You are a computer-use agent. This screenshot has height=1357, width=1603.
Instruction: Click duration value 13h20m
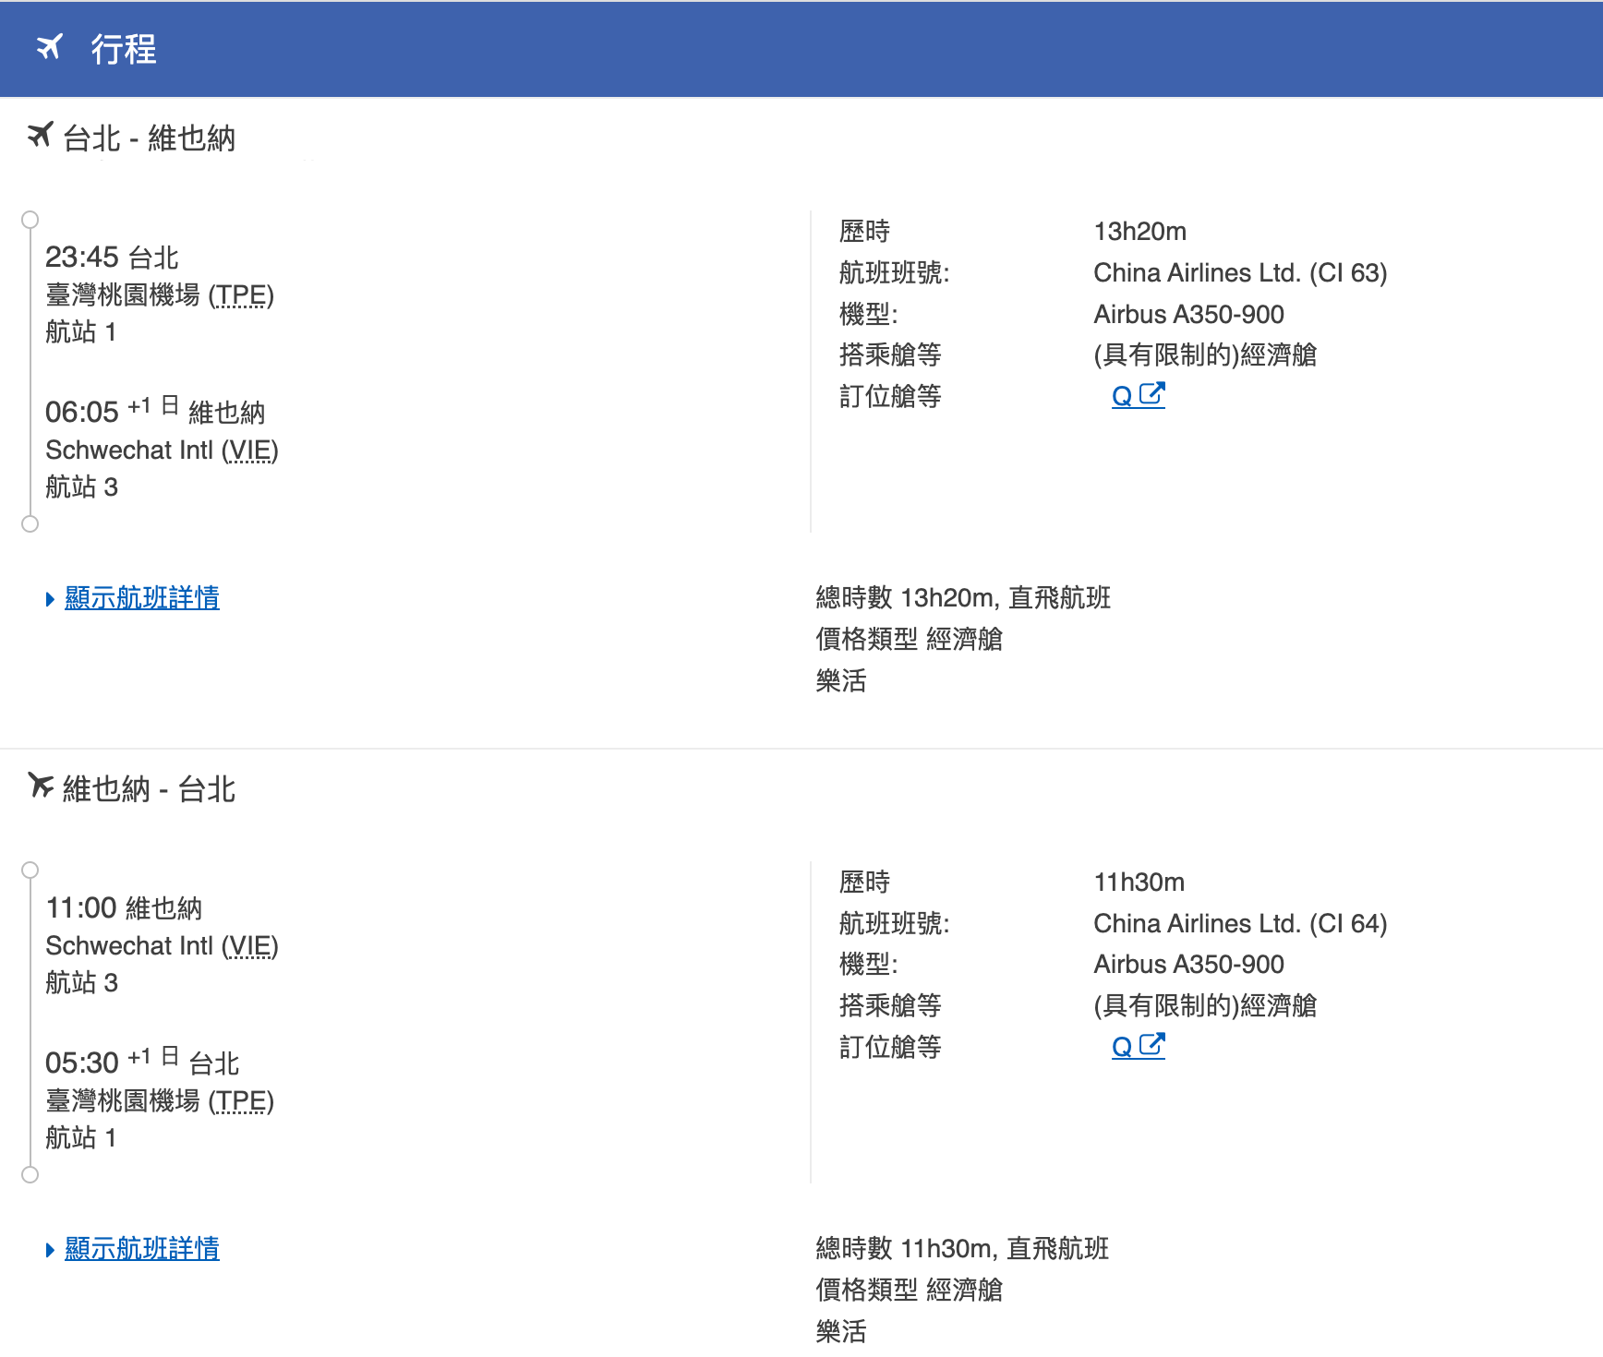coord(1140,232)
